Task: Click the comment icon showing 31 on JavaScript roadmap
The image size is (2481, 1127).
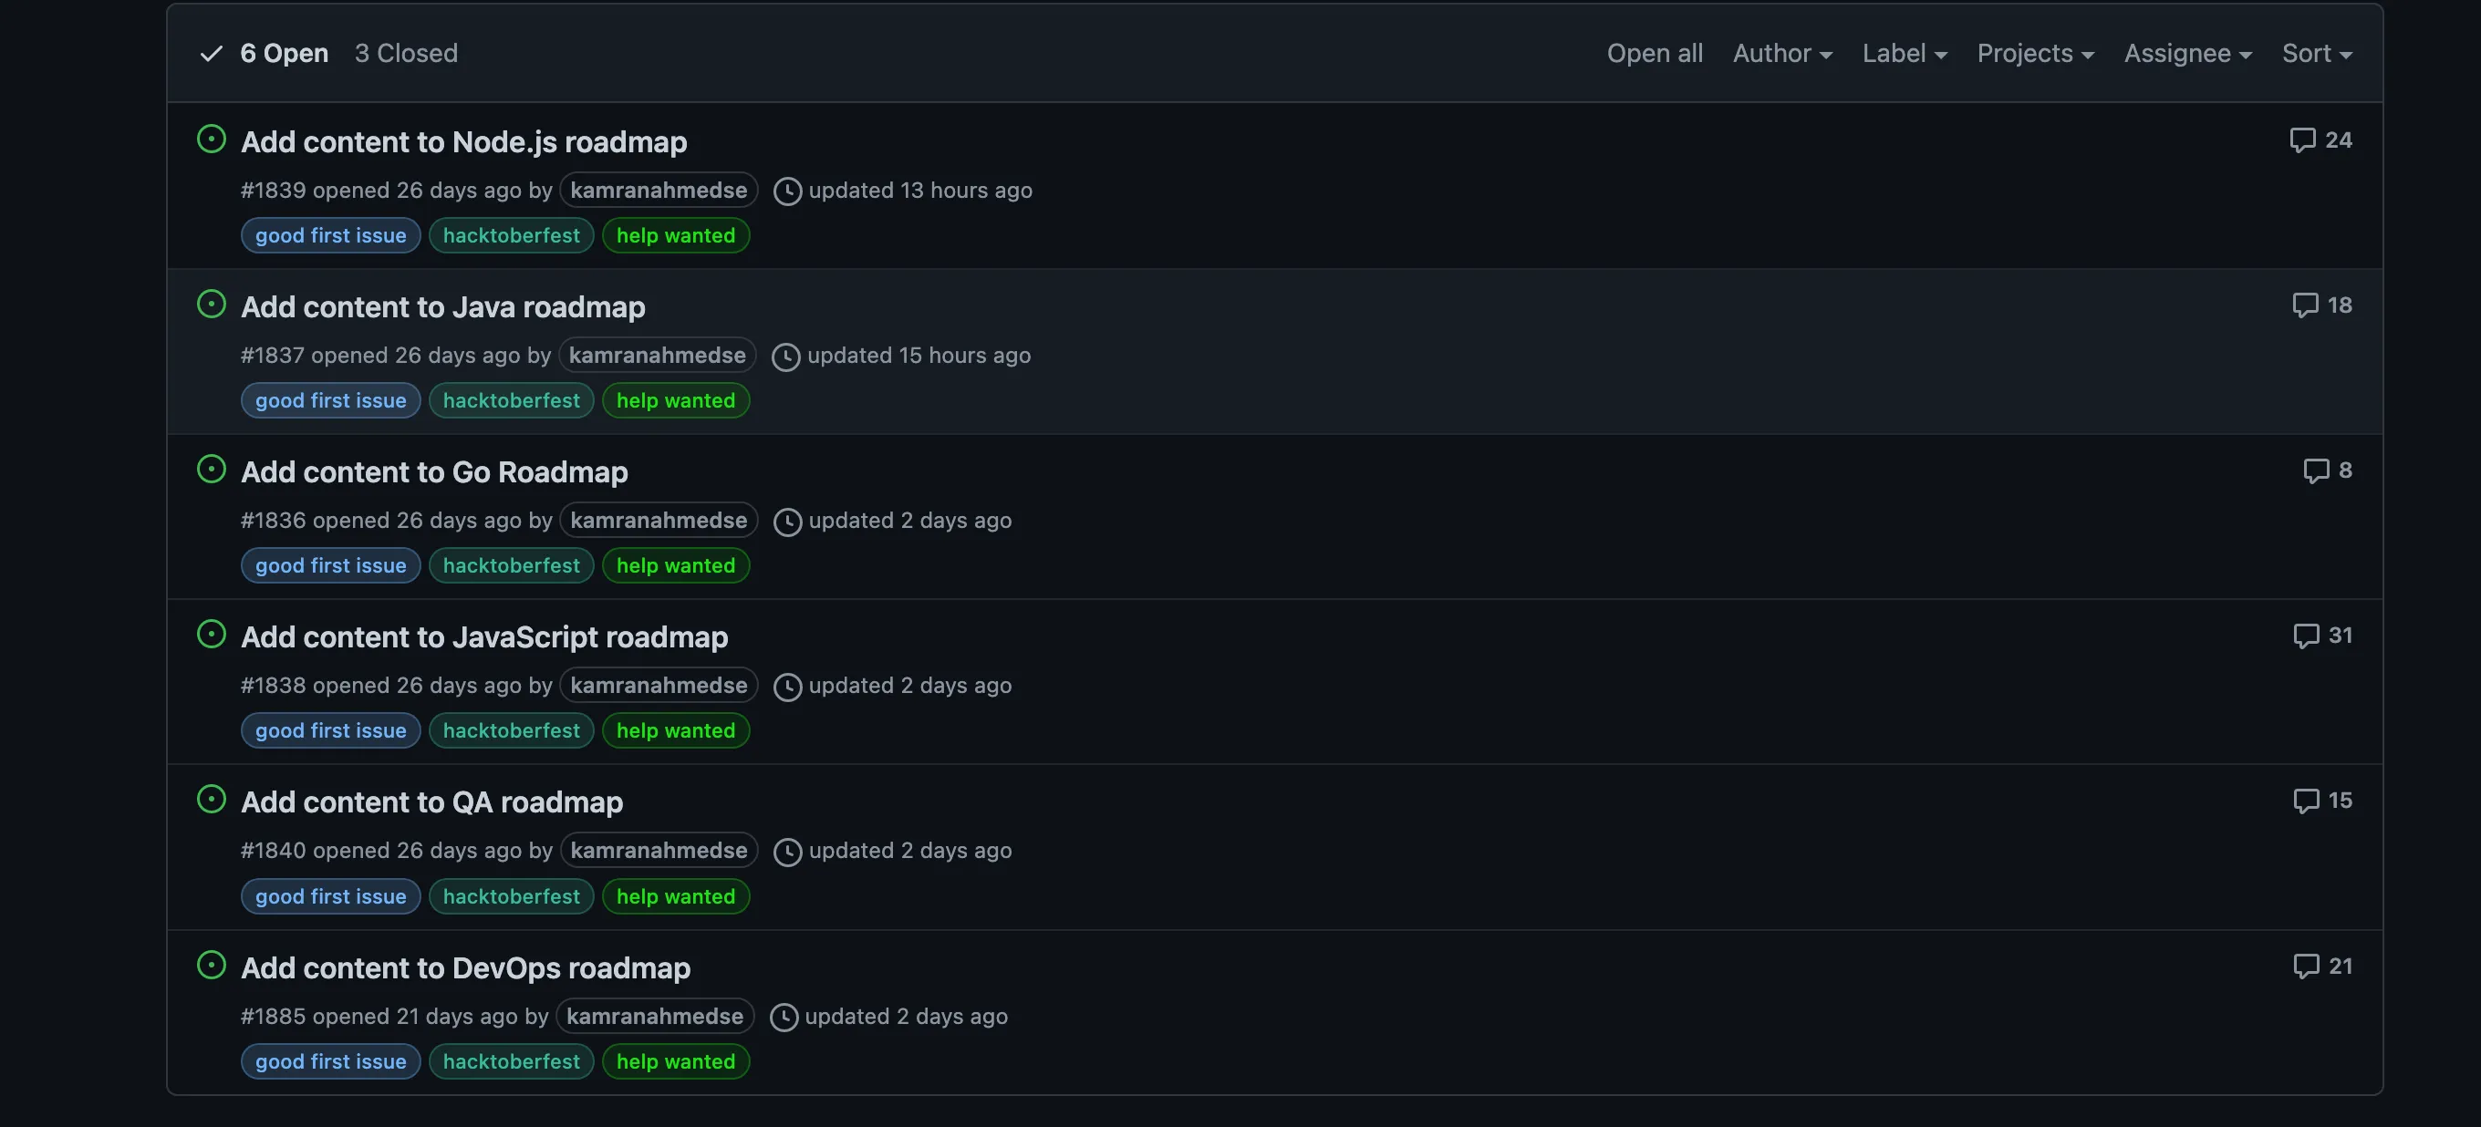Action: [x=2306, y=636]
